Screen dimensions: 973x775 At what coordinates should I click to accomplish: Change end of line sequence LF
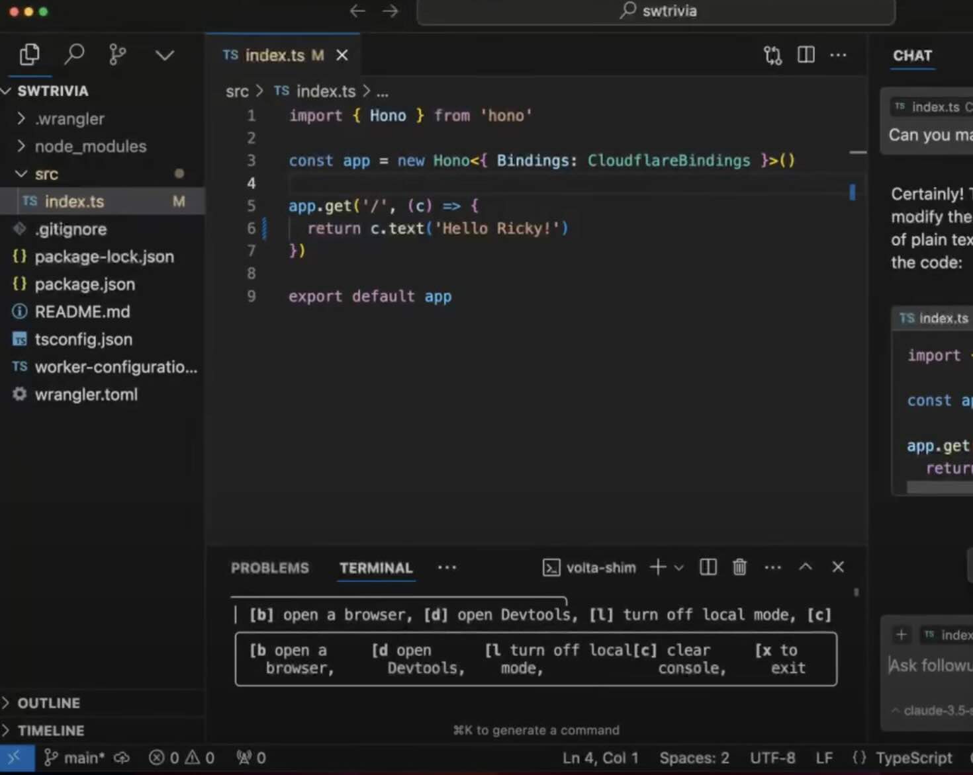[824, 758]
